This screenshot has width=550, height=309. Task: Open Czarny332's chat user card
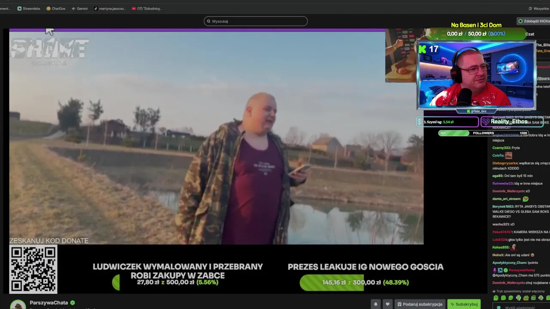click(501, 148)
